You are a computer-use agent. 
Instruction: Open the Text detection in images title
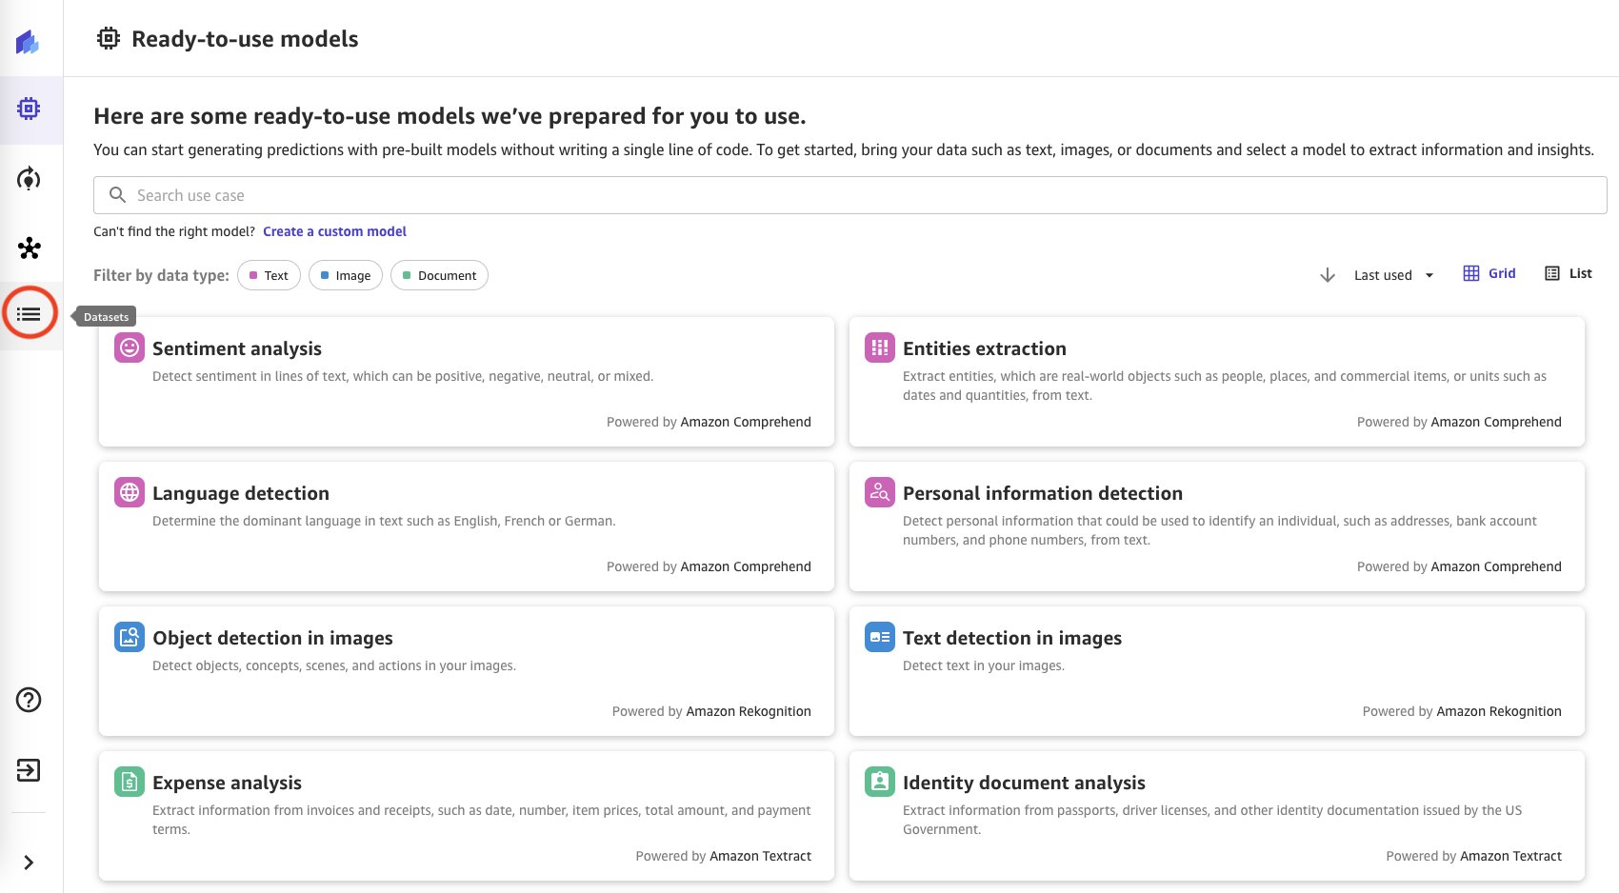(x=1012, y=638)
